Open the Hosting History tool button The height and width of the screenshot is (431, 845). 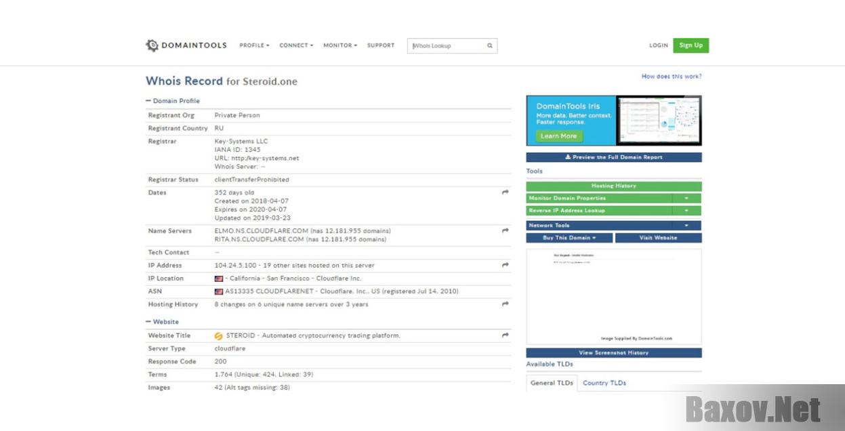point(614,186)
